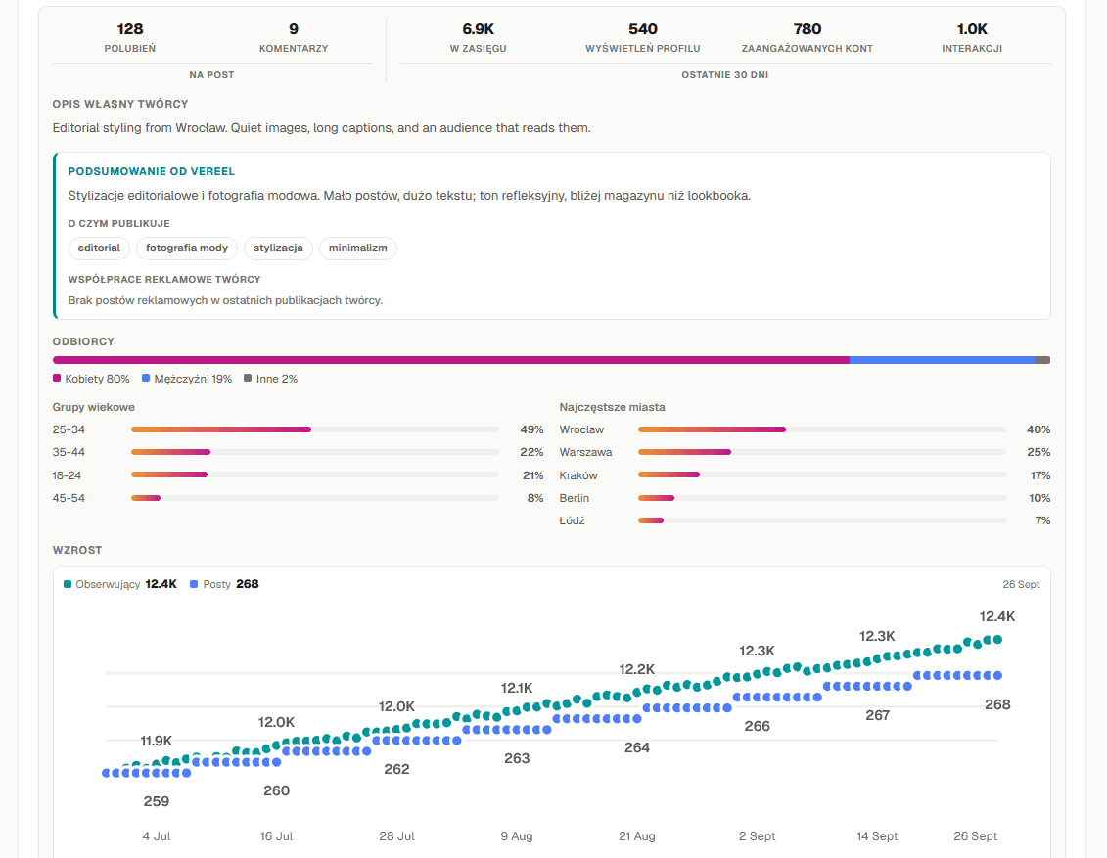Click the 'OSTATNIE 30 DNI' label
This screenshot has width=1107, height=858.
pyautogui.click(x=725, y=74)
